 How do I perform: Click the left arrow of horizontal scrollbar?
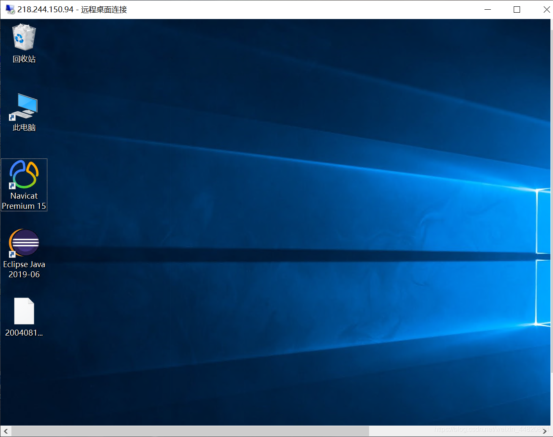click(x=5, y=431)
